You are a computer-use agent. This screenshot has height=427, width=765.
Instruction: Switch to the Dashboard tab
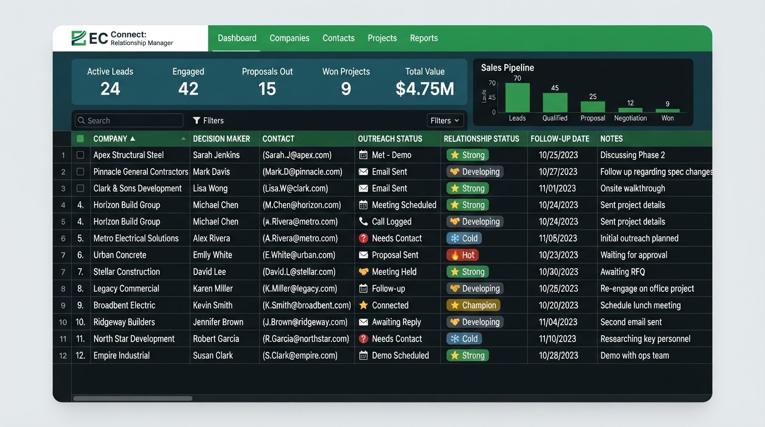(237, 38)
